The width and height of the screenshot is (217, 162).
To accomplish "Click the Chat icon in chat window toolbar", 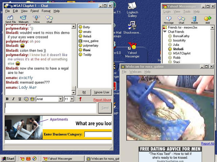I will click(49, 19).
